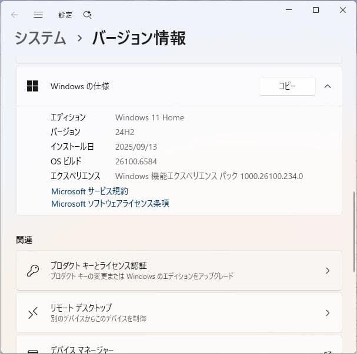This screenshot has height=354, width=357.
Task: Go back with the arrow icon
Action: tap(15, 15)
